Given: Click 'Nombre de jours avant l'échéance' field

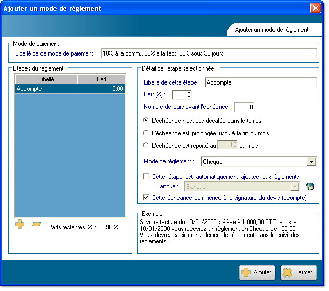Looking at the screenshot, I should point(244,107).
